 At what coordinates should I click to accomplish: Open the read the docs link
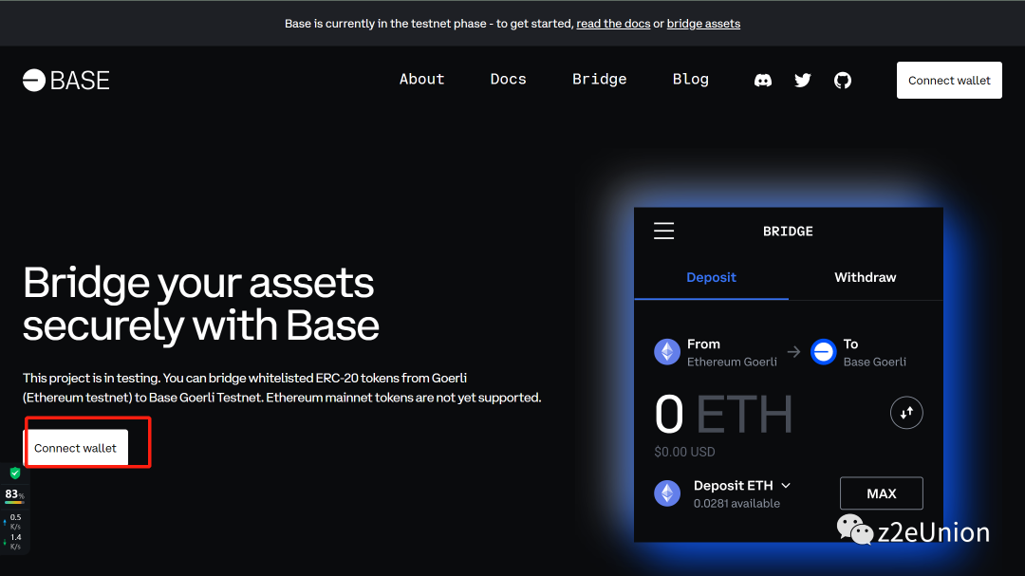613,23
